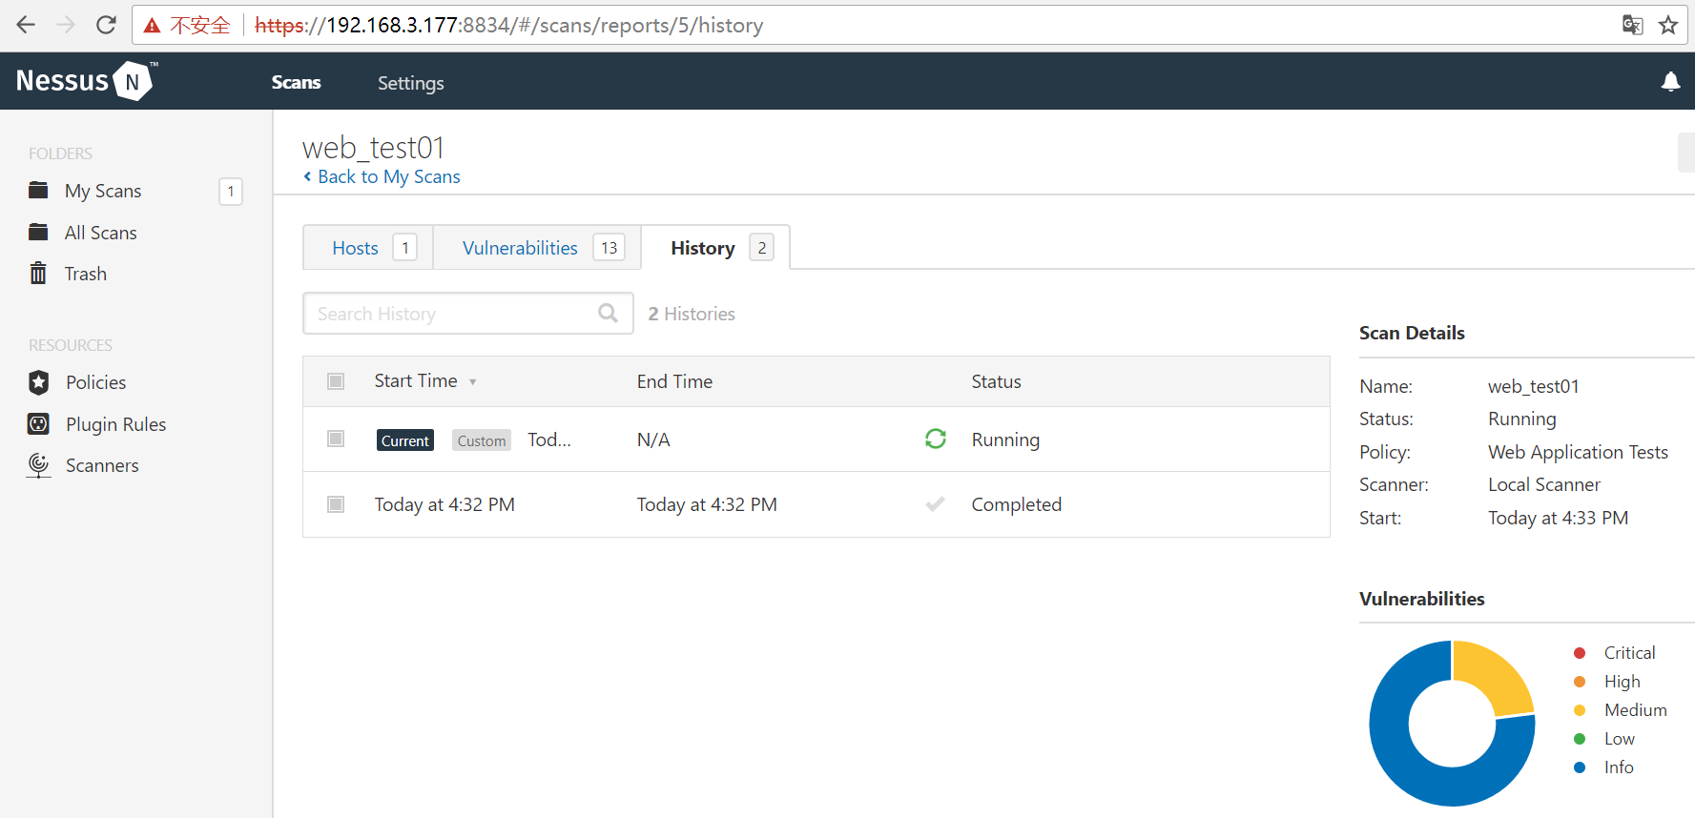Click the translate page icon

1632,25
